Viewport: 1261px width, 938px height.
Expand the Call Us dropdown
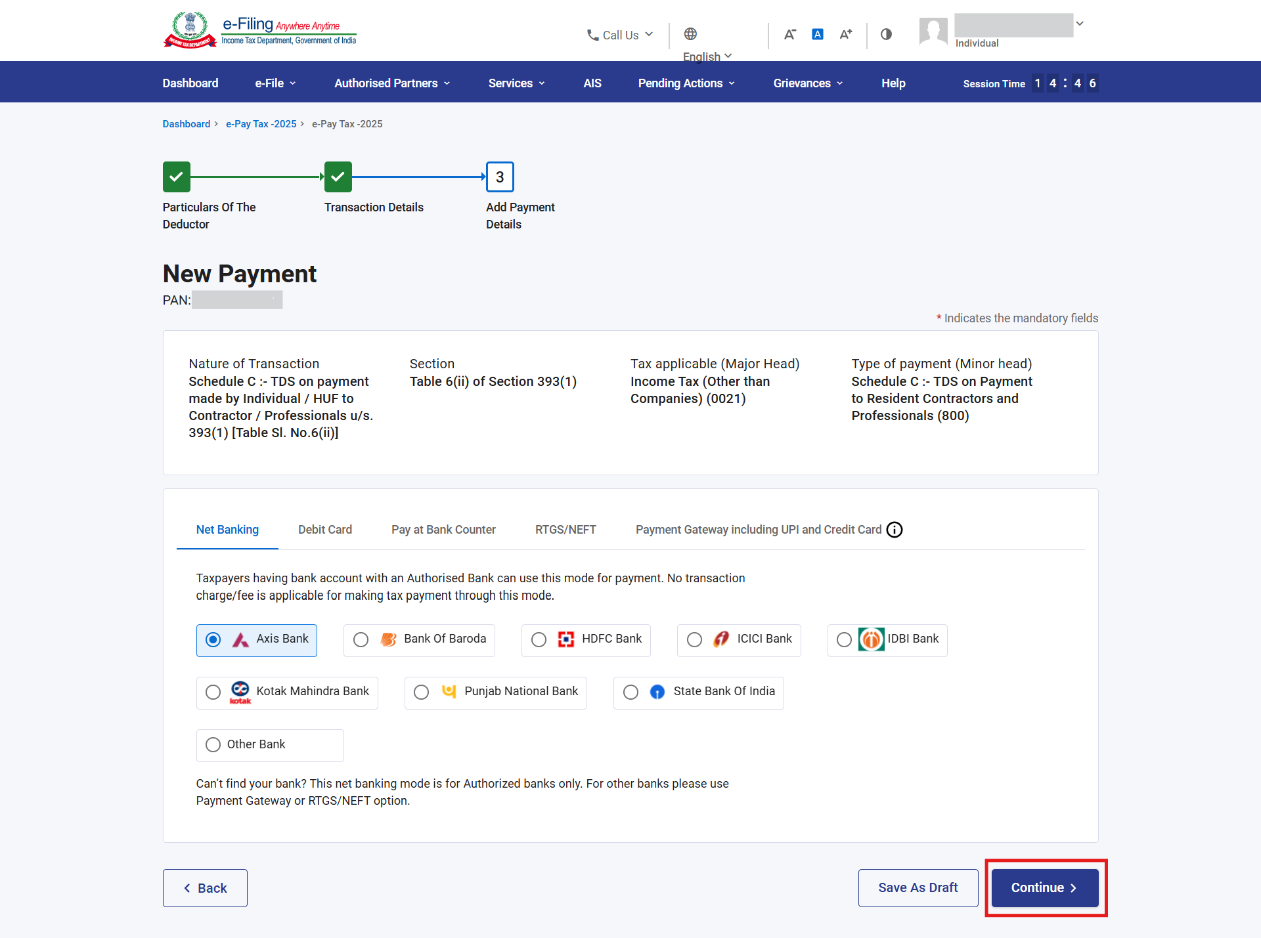pyautogui.click(x=620, y=35)
